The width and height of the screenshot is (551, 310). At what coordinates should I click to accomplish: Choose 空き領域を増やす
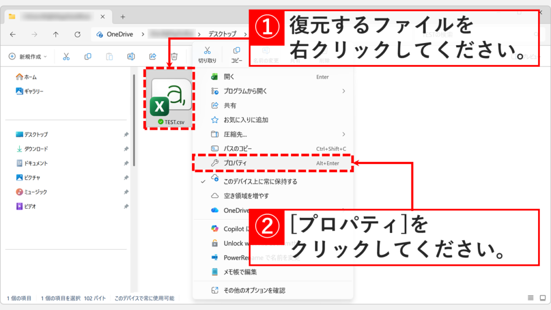[272, 196]
